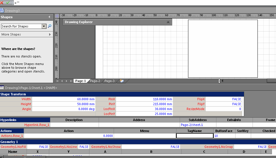Switch to the Page-2 tab
276x158 pixels.
95,81
